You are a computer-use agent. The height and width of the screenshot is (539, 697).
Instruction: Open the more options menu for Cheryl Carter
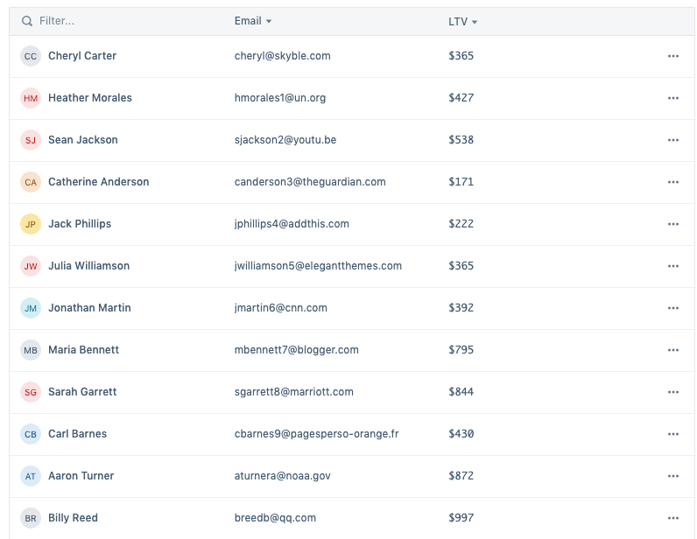click(672, 56)
